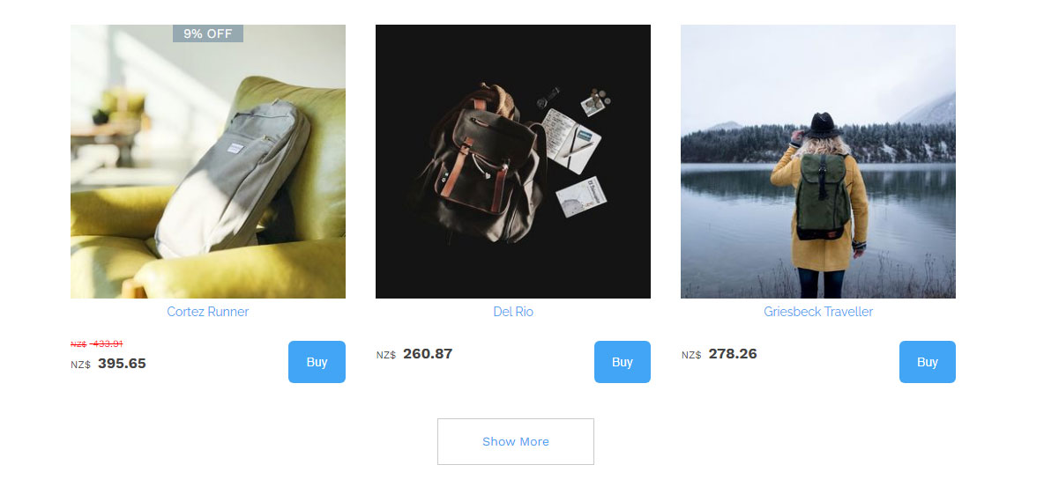Buy the Cortez Runner backpack

[317, 362]
